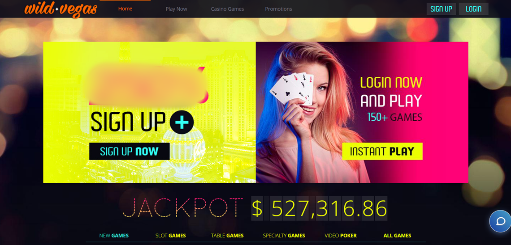This screenshot has width=511, height=245.
Task: Go to Play Now in top menu
Action: tap(176, 9)
